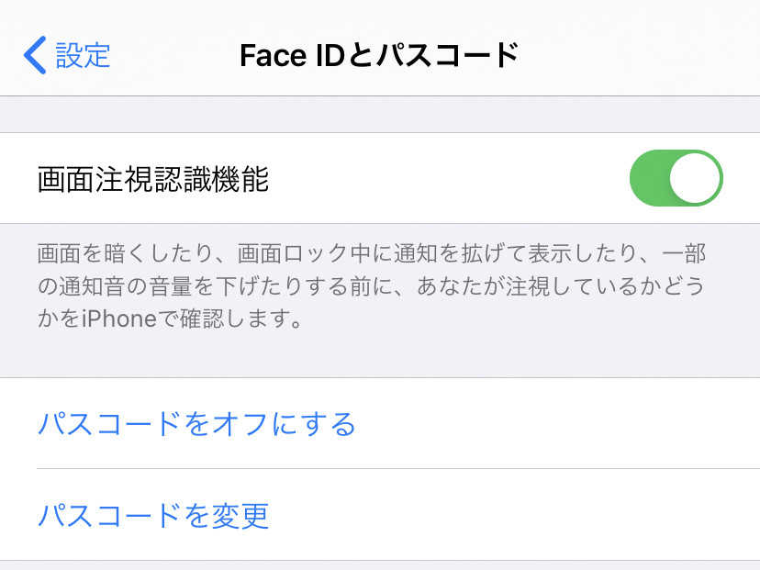
Task: Click the gray spacer above 画面注視認識機能 row
Action: pos(380,115)
